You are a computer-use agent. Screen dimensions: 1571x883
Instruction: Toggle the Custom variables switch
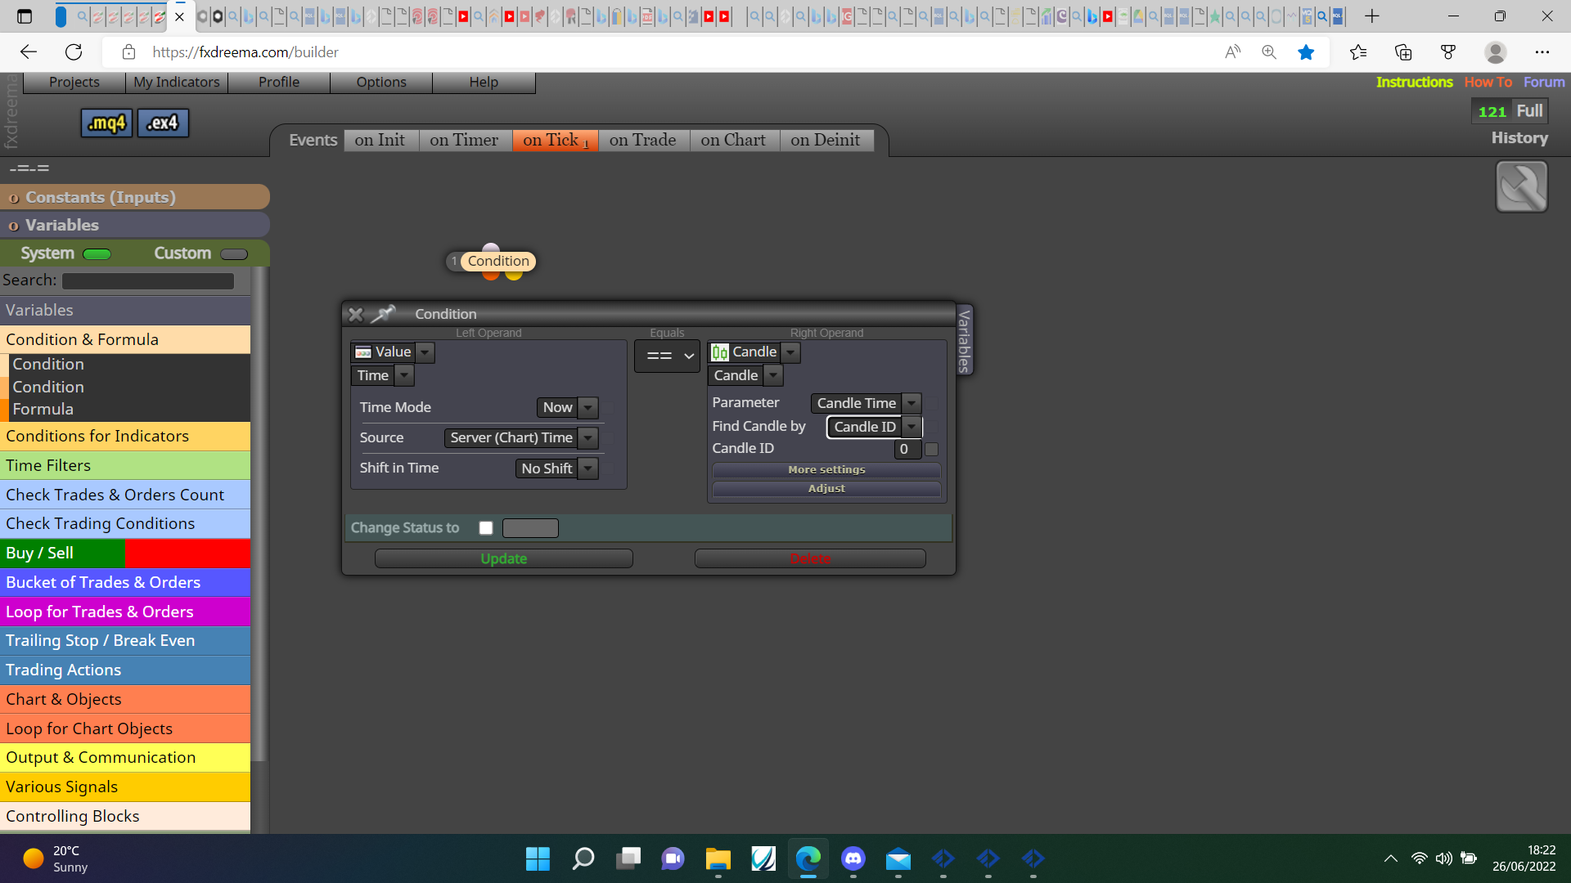[234, 254]
